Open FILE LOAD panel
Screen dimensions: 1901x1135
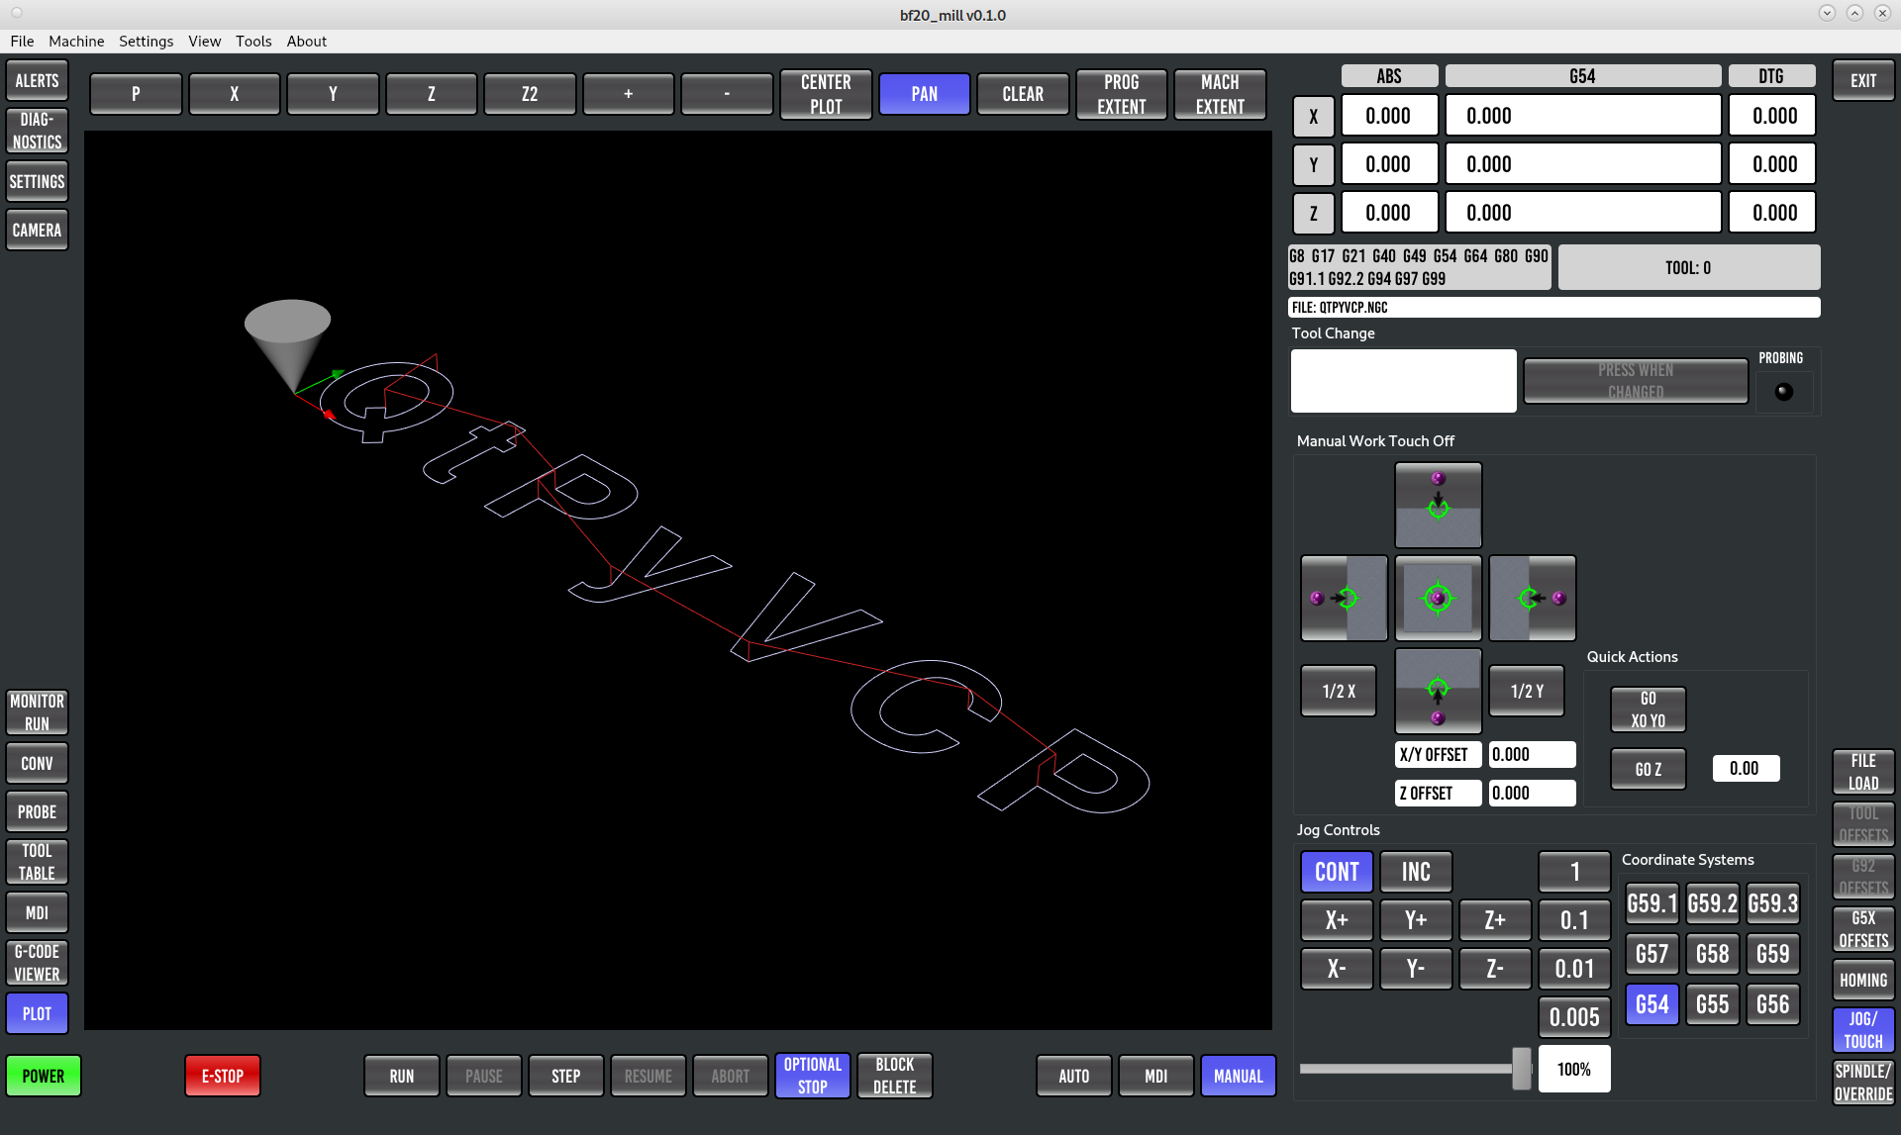click(1863, 772)
